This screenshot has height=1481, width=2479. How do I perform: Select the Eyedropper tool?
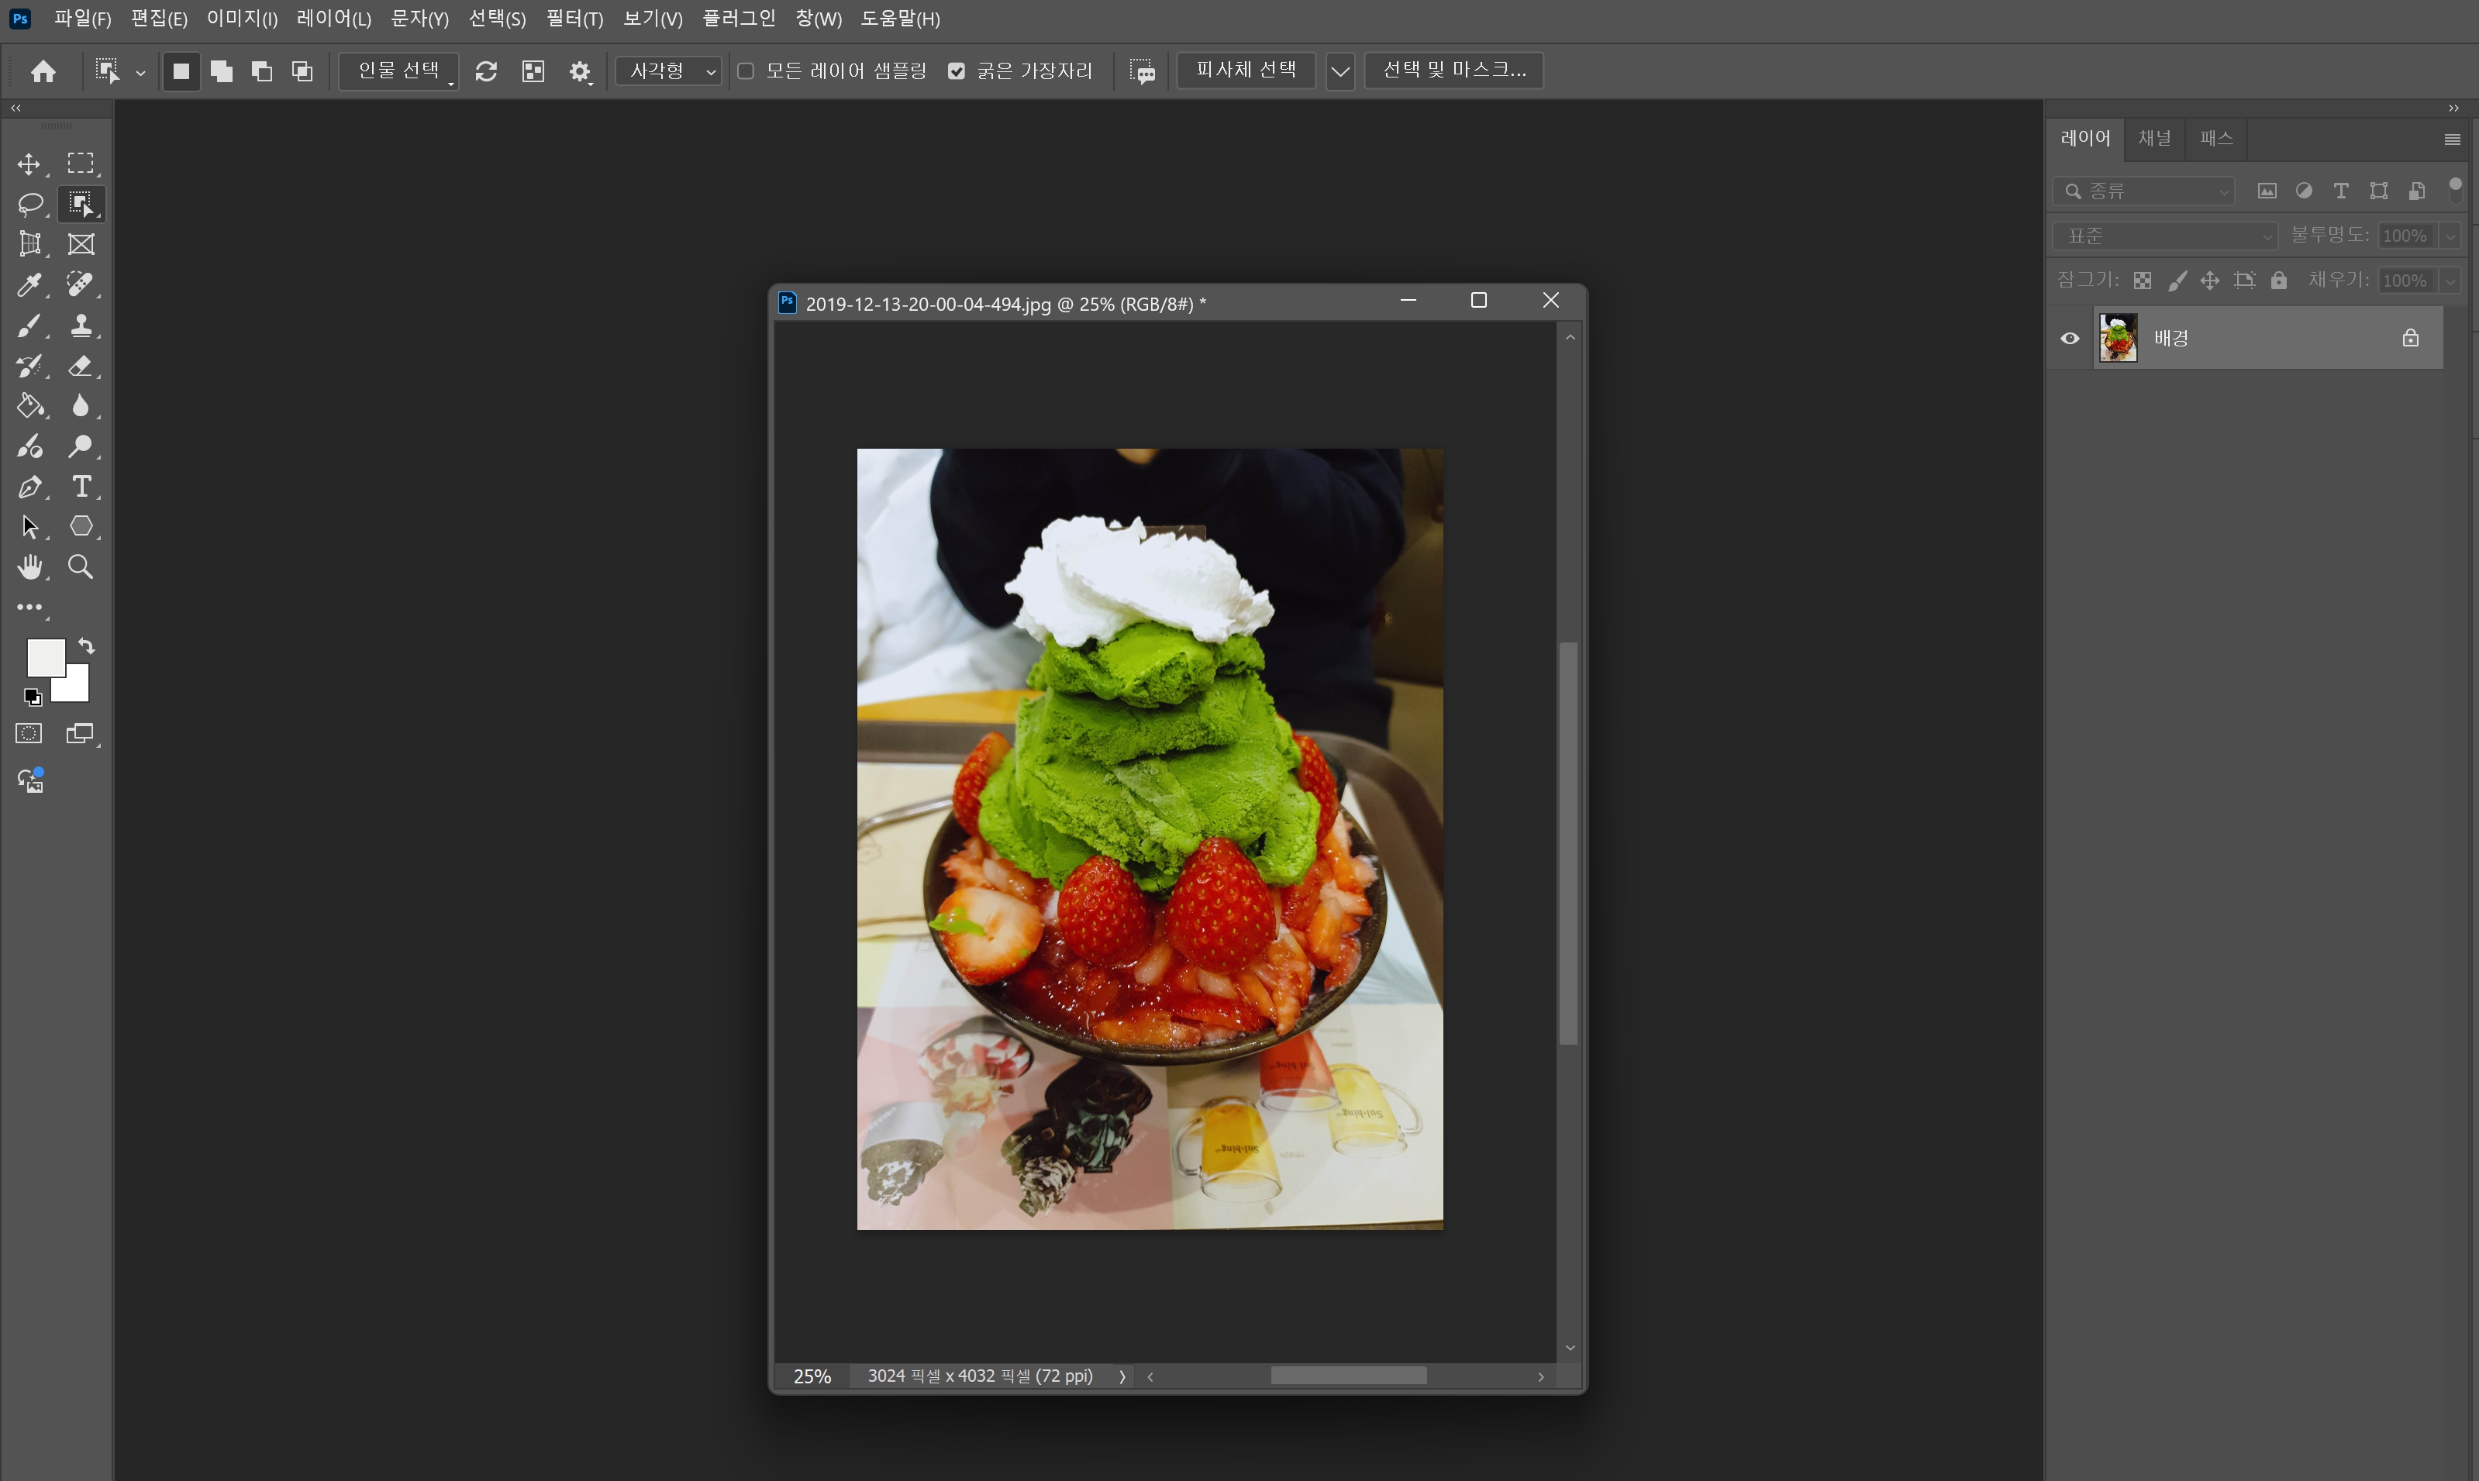(x=29, y=285)
